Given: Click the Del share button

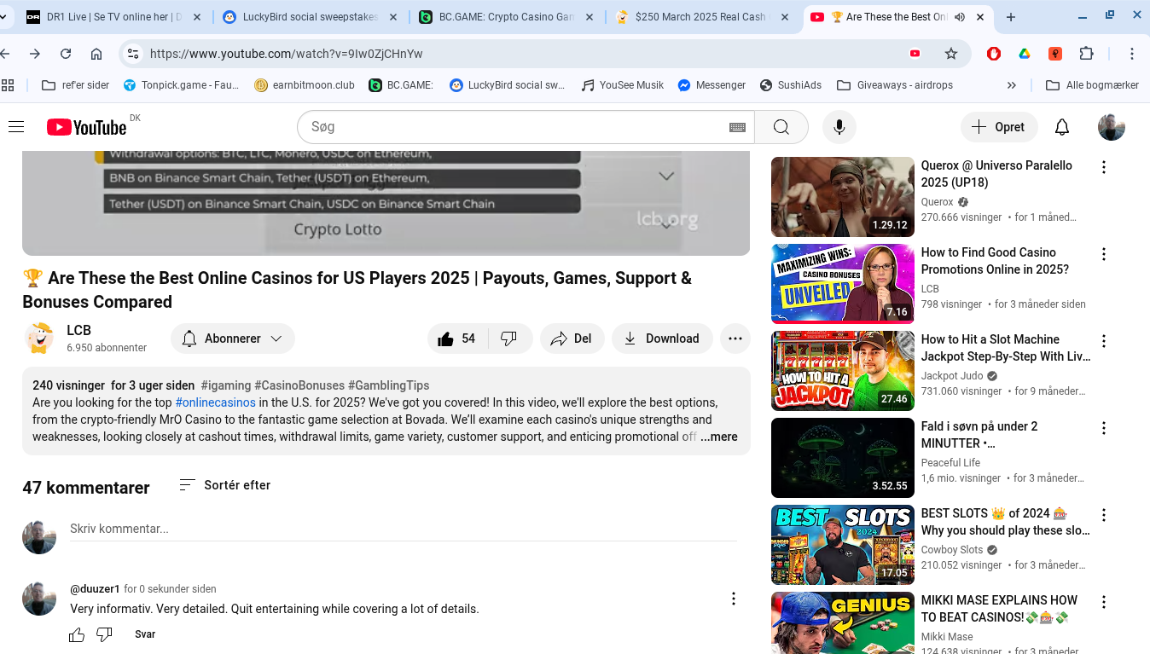Looking at the screenshot, I should click(x=572, y=339).
